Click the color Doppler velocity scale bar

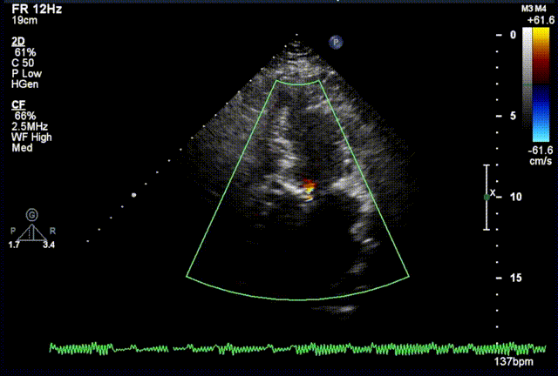pyautogui.click(x=541, y=83)
